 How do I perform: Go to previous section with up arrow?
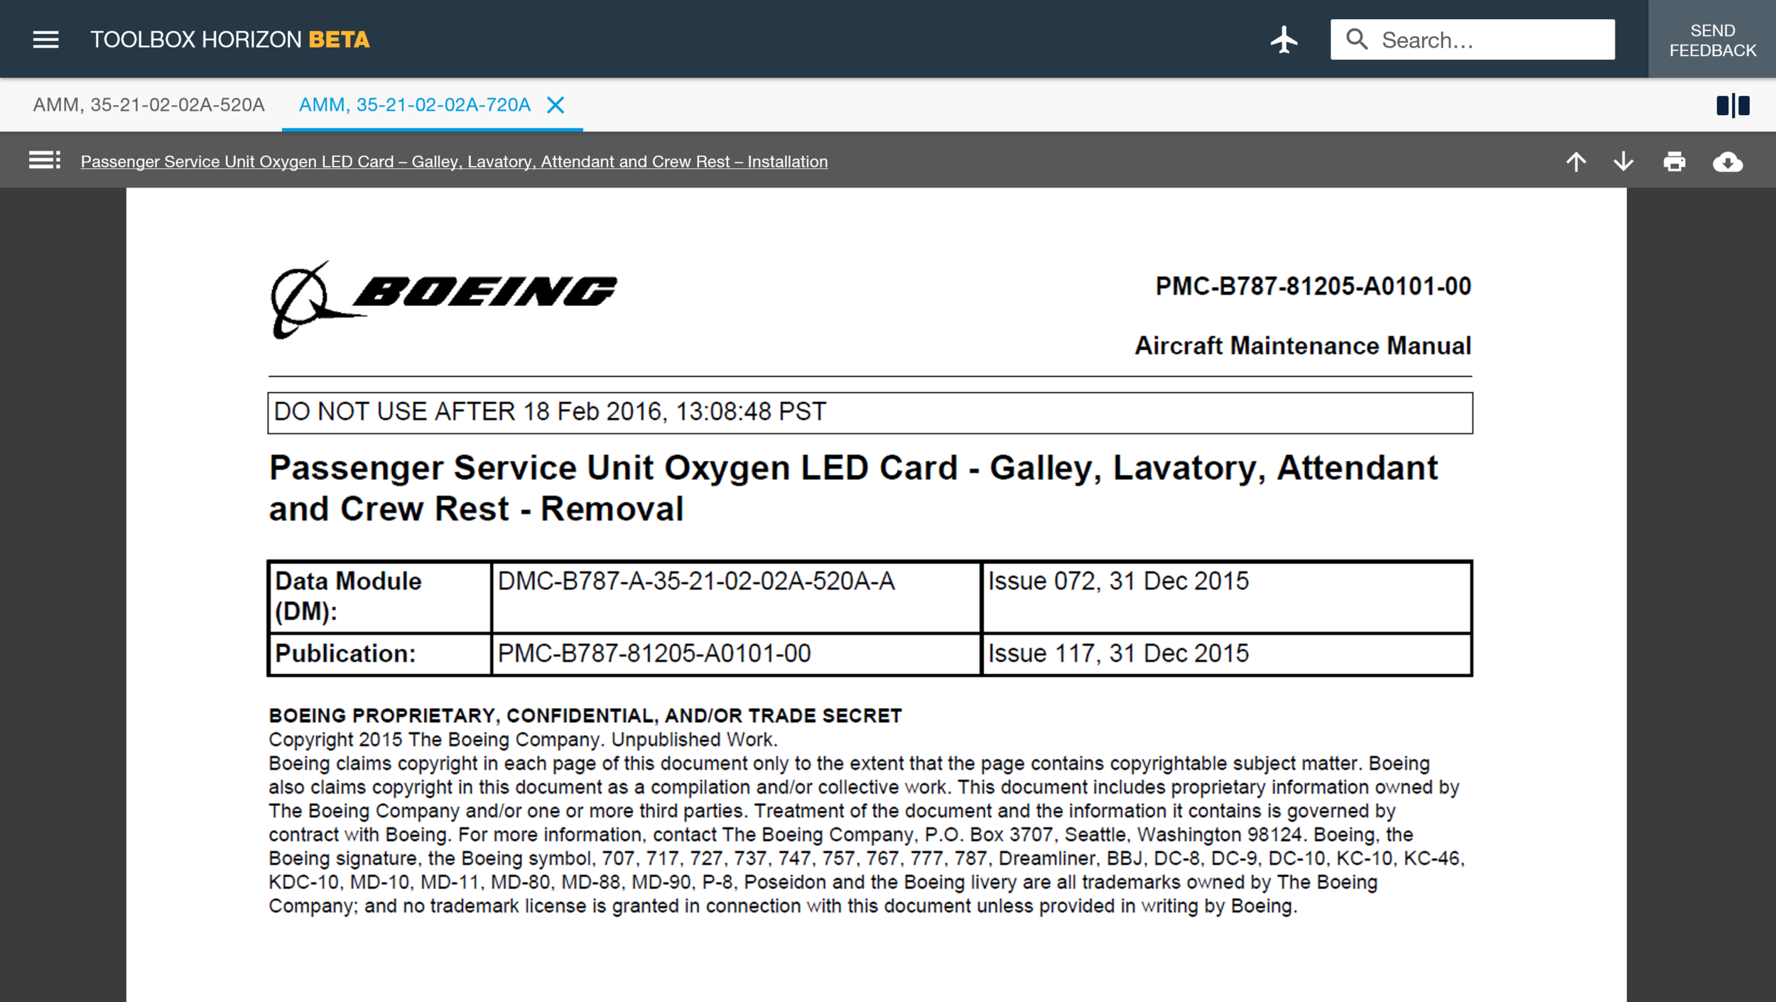[1576, 162]
